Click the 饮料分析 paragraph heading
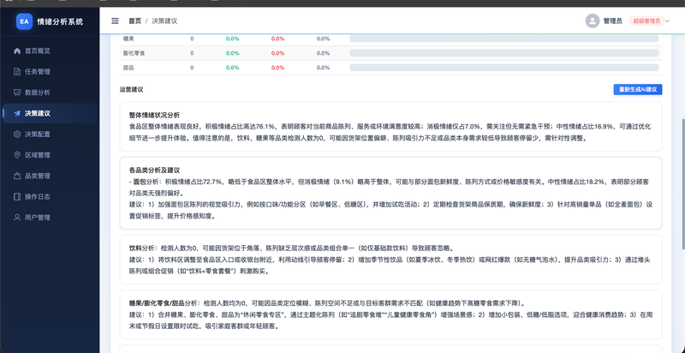Viewport: 685px width, 353px height. (143, 248)
